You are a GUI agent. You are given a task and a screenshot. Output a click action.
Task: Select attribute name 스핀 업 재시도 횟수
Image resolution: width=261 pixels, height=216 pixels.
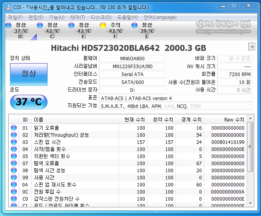pyautogui.click(x=55, y=184)
